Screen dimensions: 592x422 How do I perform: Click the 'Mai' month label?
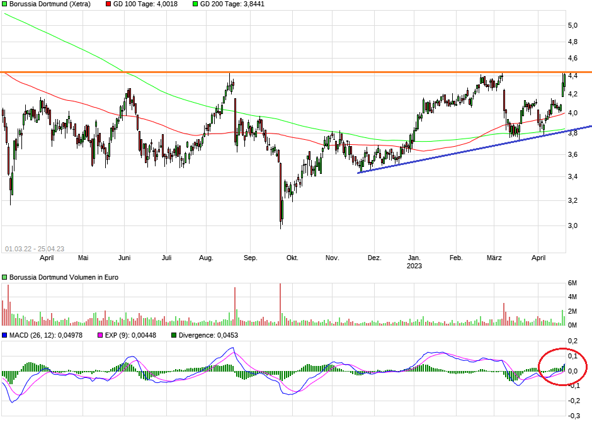tap(83, 258)
